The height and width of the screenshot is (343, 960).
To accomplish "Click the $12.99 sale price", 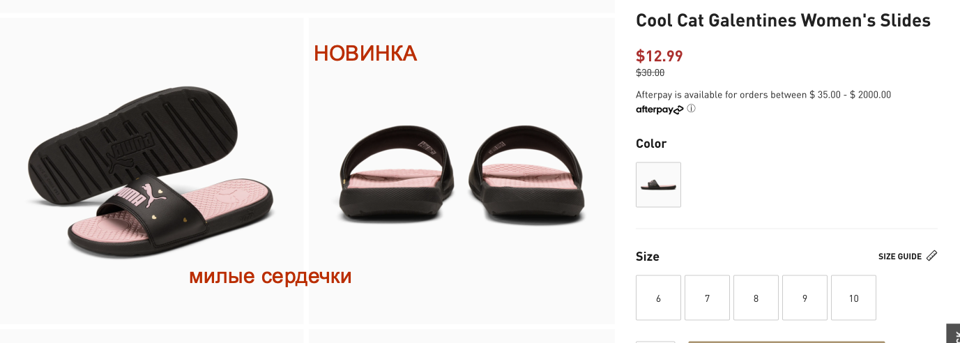I will [659, 56].
